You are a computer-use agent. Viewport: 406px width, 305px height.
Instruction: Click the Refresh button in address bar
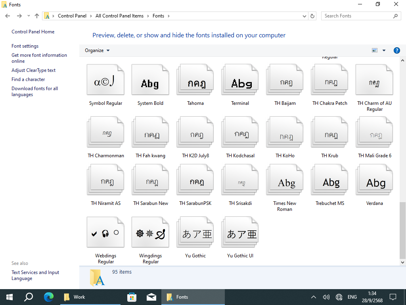coord(312,16)
